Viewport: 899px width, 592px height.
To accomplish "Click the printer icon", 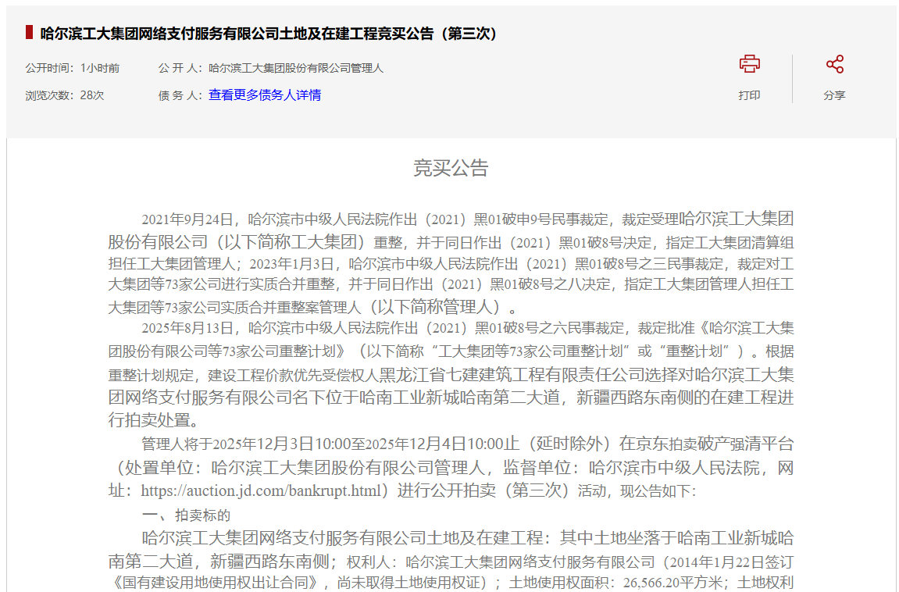I will (749, 63).
